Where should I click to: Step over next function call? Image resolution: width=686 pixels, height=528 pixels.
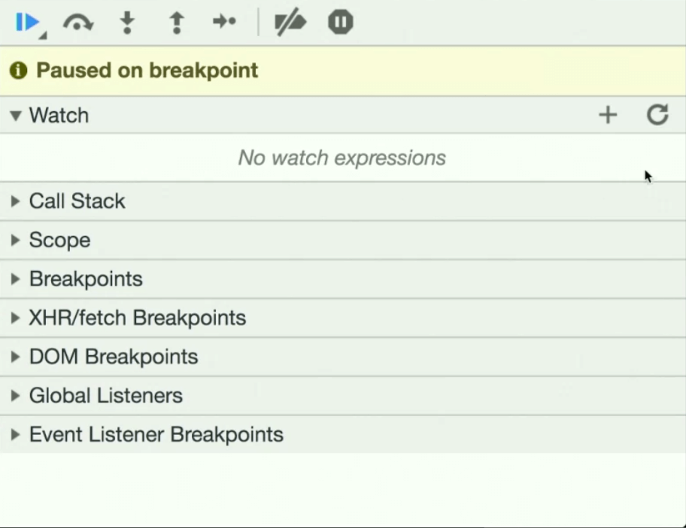78,23
